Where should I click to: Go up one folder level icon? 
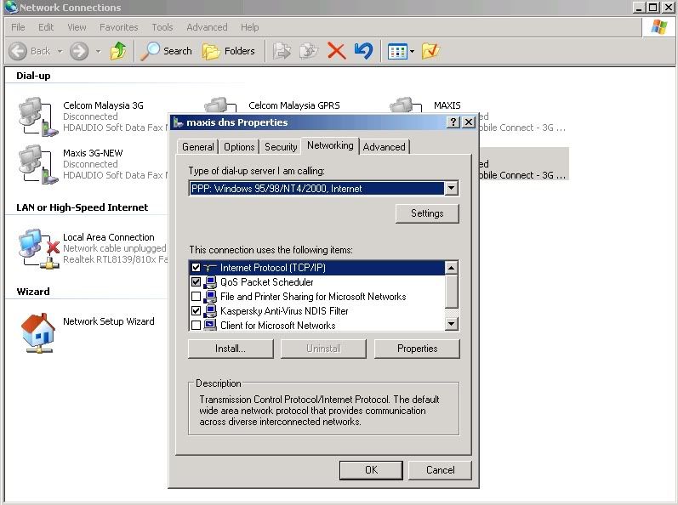pyautogui.click(x=118, y=51)
